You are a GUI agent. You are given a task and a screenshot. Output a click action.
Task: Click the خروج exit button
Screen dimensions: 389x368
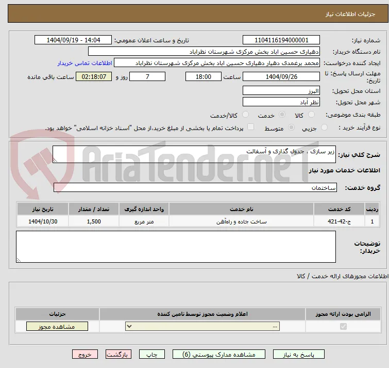click(85, 355)
